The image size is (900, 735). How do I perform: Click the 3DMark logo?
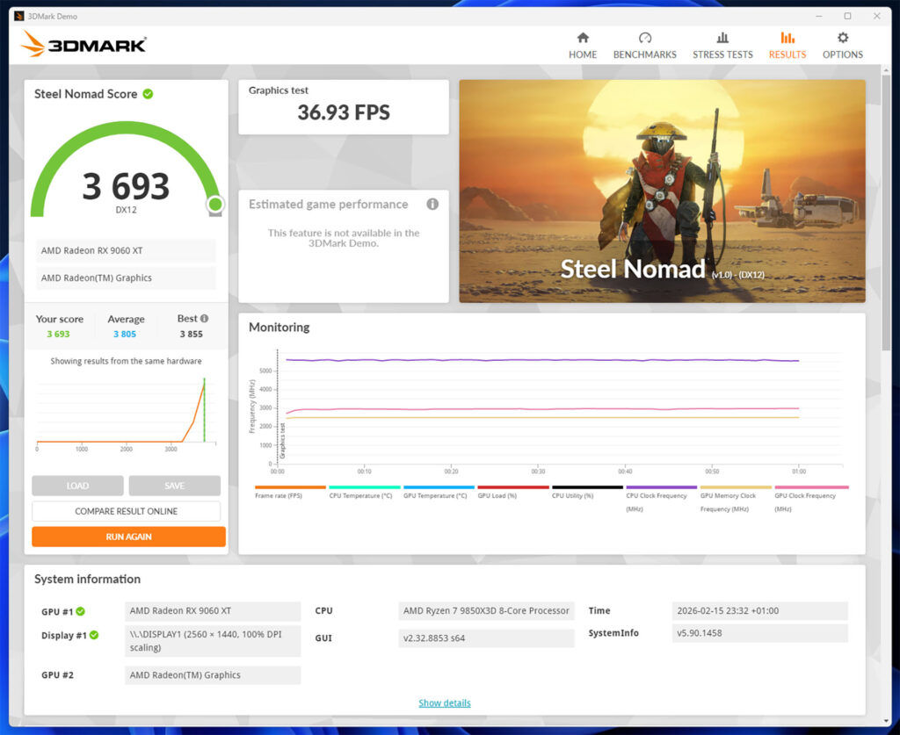pos(84,44)
